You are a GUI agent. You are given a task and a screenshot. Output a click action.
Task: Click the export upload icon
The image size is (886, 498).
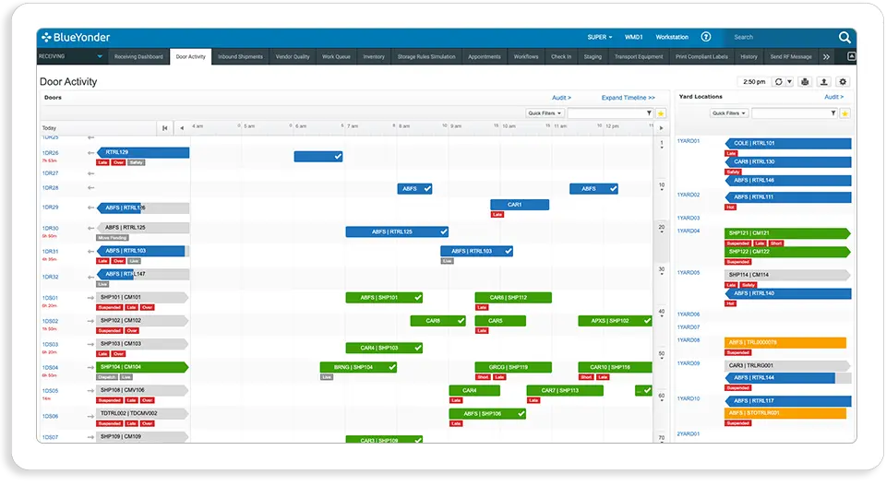coord(824,82)
